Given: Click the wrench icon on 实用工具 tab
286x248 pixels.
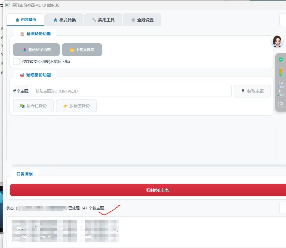Looking at the screenshot, I should (94, 20).
